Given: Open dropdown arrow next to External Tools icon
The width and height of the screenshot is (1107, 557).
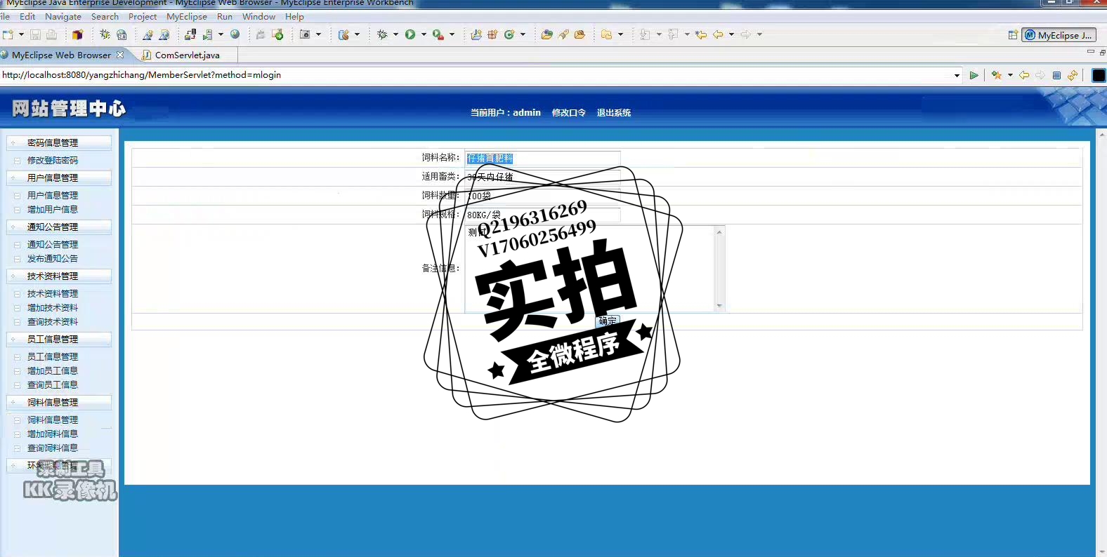Looking at the screenshot, I should coord(452,34).
